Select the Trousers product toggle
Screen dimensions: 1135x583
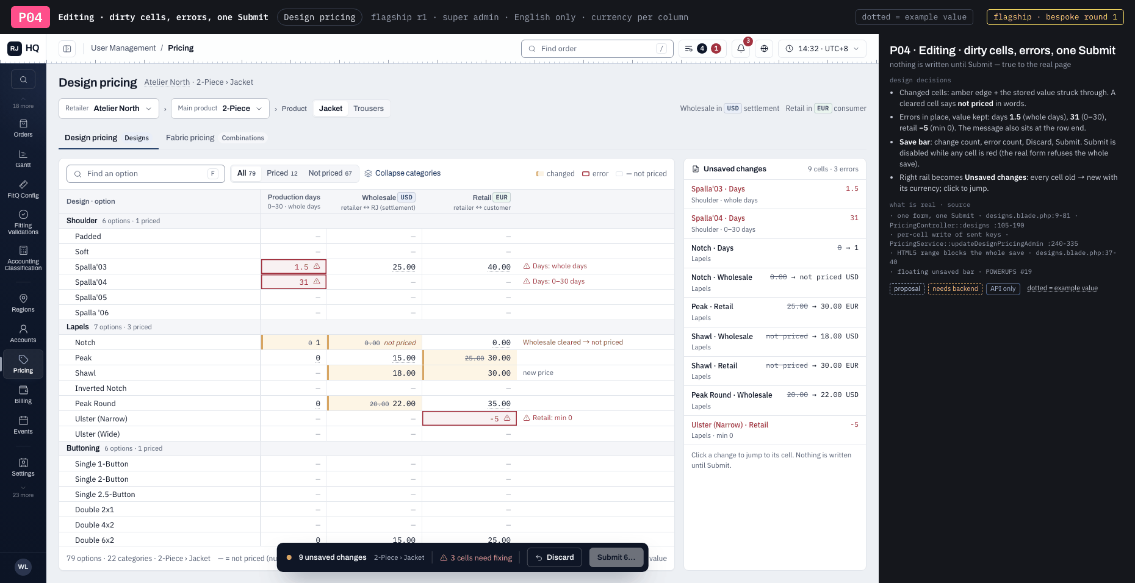(369, 109)
